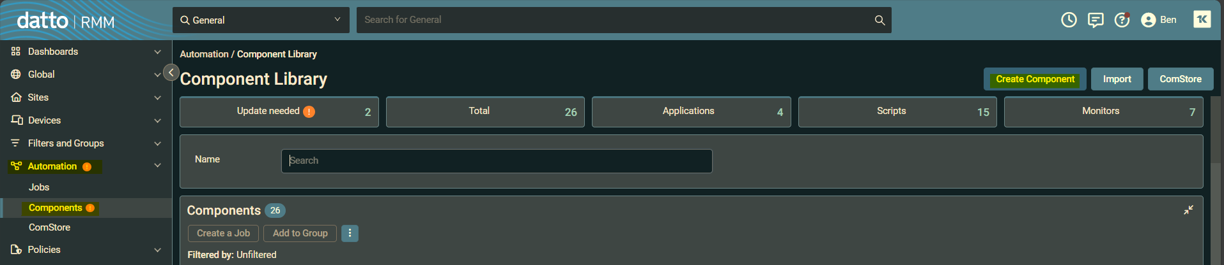The width and height of the screenshot is (1224, 265).
Task: Click in the Name search field
Action: 497,161
